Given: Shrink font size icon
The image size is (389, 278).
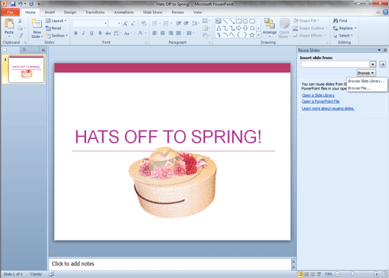Looking at the screenshot, I should (x=132, y=23).
